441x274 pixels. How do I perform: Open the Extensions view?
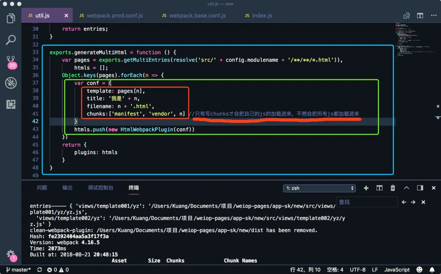[11, 104]
